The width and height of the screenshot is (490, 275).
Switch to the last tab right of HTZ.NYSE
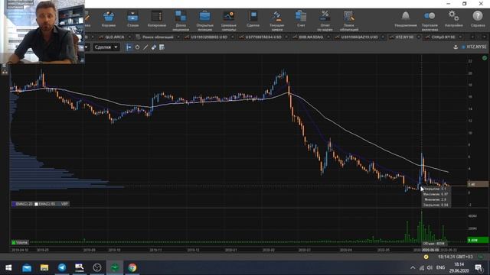pyautogui.click(x=443, y=37)
